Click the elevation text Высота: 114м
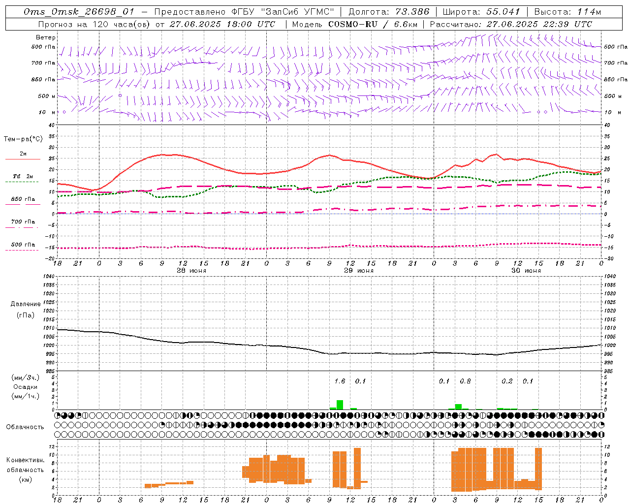Image resolution: width=630 pixels, height=504 pixels. 568,12
